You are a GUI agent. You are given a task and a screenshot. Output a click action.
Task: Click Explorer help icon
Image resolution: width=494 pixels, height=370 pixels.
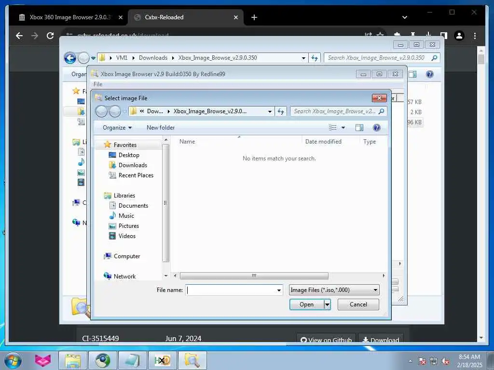[x=430, y=74]
